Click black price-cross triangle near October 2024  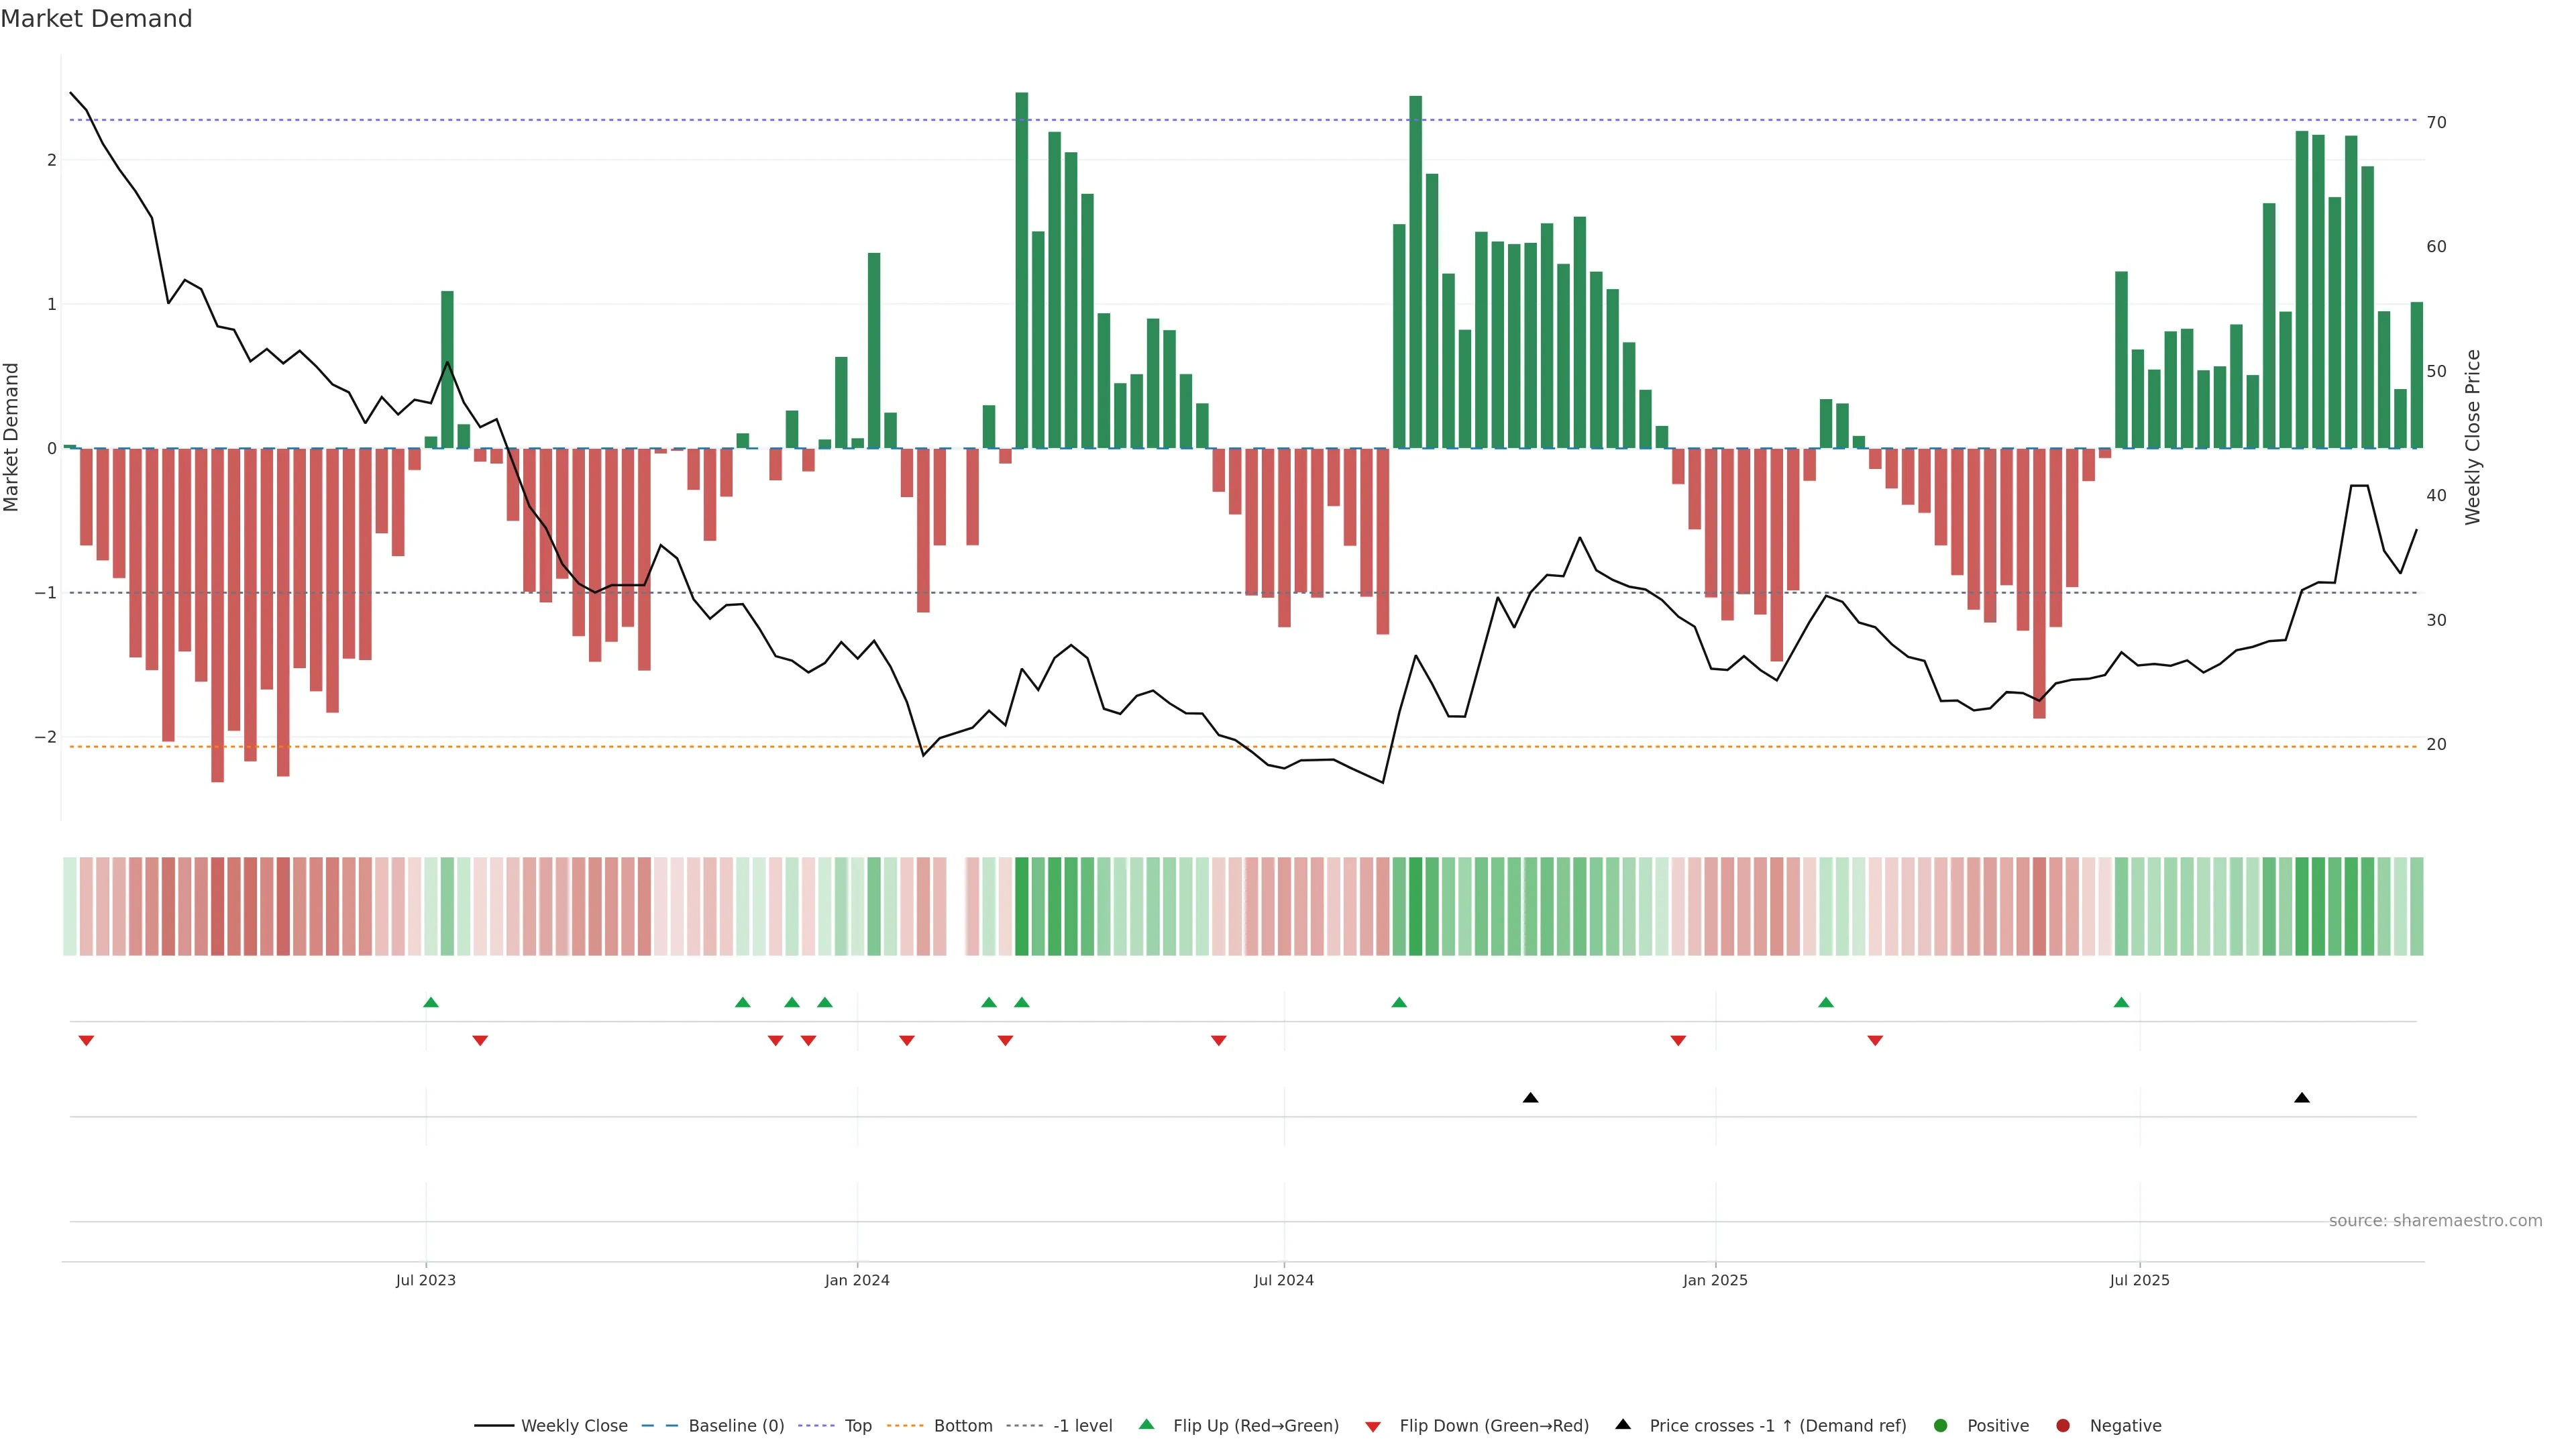click(1530, 1098)
